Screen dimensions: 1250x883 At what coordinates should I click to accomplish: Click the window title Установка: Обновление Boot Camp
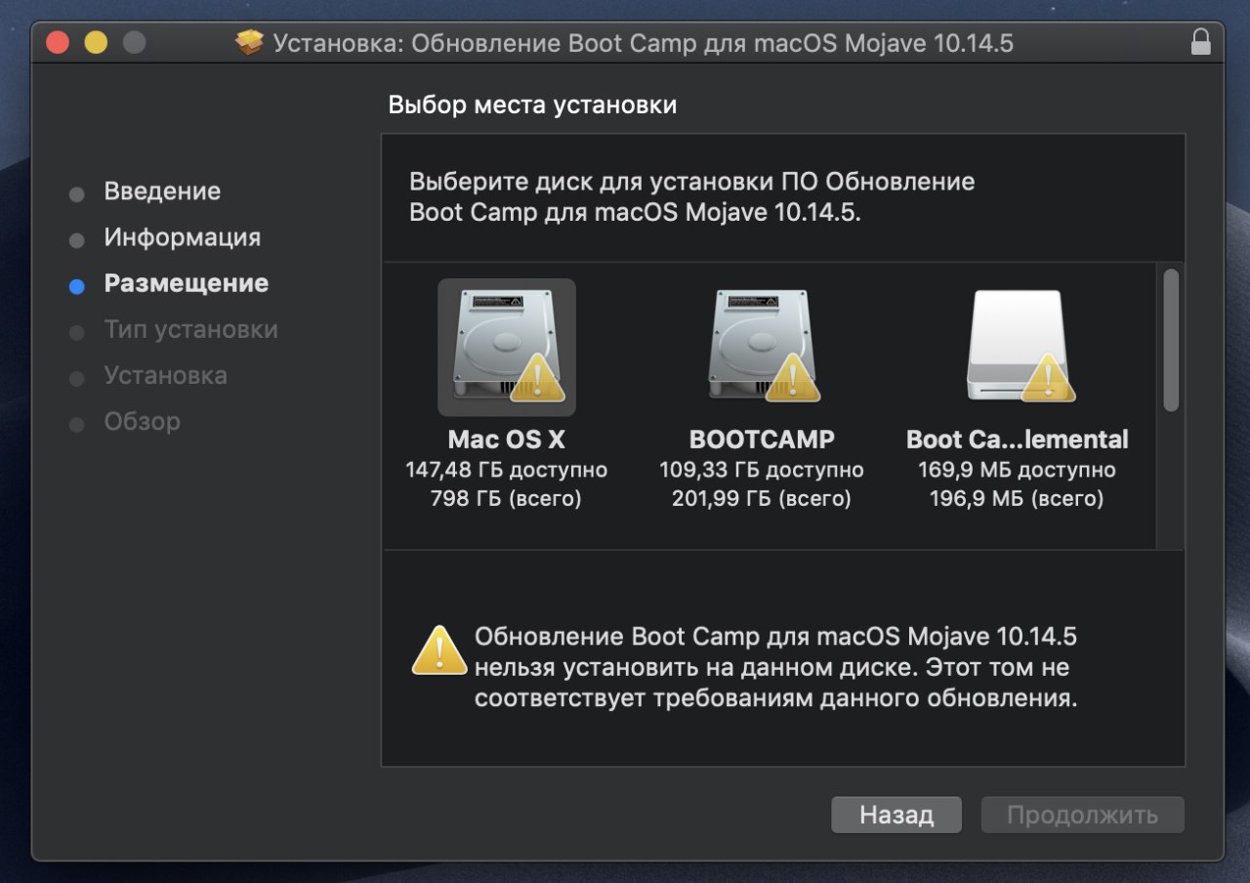click(644, 43)
